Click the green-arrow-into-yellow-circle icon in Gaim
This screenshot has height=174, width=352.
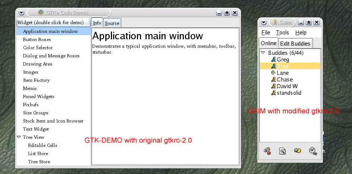[x=297, y=151]
